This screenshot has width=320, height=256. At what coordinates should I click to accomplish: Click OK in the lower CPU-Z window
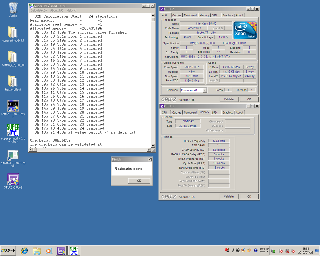point(249,196)
